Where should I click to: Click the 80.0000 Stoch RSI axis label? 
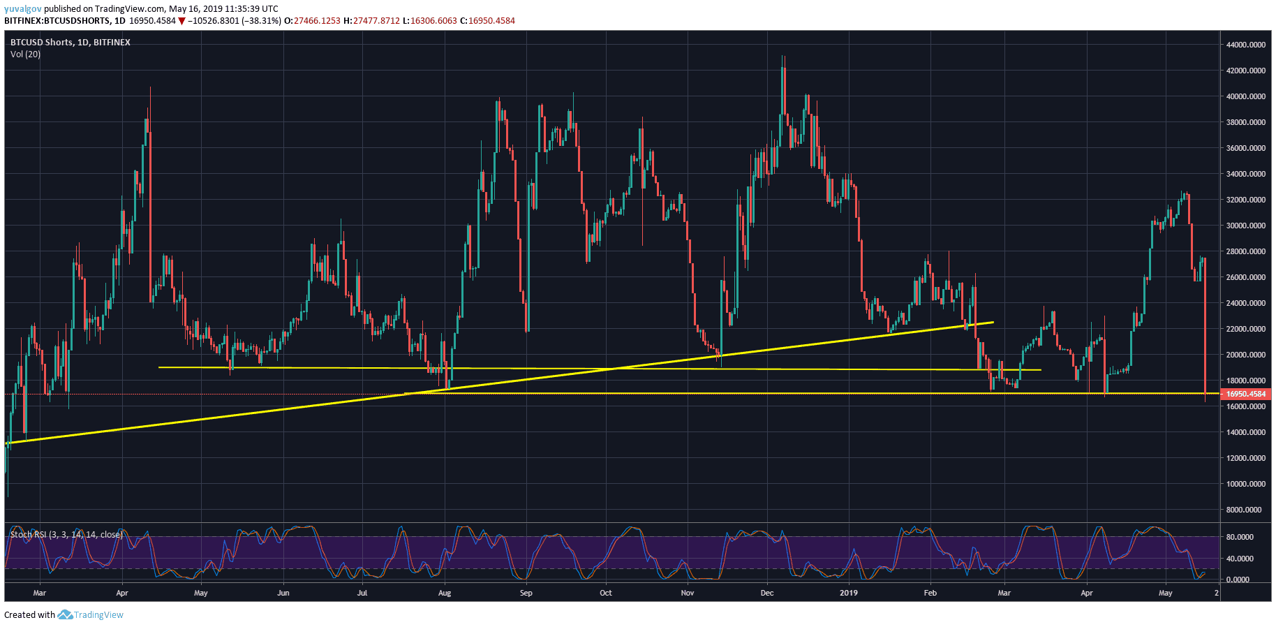coord(1240,537)
